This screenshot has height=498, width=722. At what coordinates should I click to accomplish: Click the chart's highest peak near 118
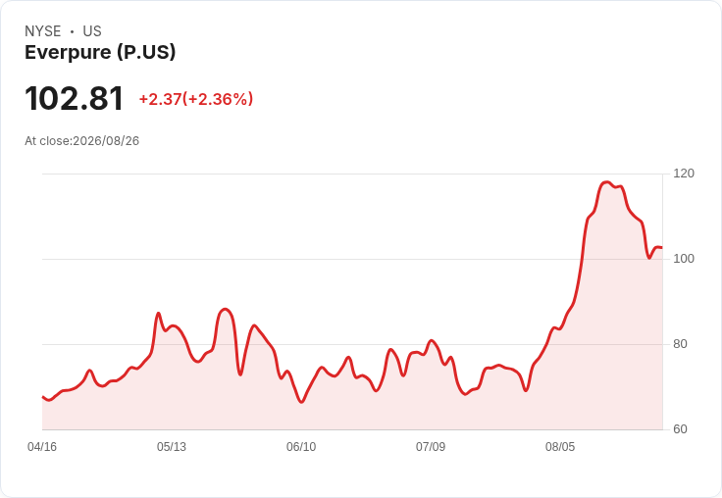pyautogui.click(x=606, y=182)
